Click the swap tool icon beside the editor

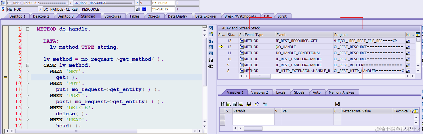pyautogui.click(x=211, y=41)
